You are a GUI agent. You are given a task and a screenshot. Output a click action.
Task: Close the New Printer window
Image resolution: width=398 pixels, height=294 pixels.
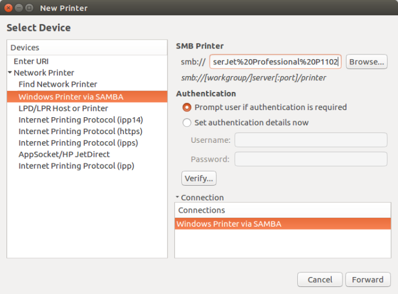coord(9,8)
